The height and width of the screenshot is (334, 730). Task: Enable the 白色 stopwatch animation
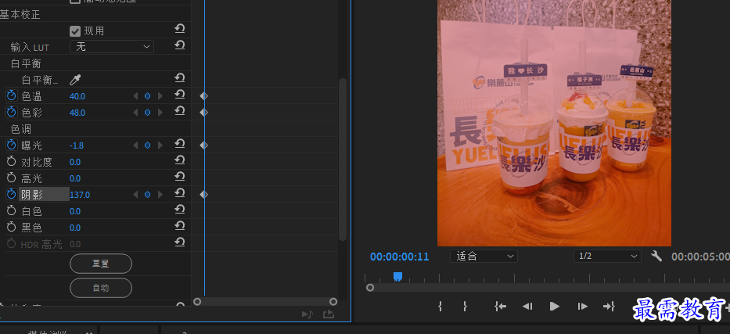point(11,211)
